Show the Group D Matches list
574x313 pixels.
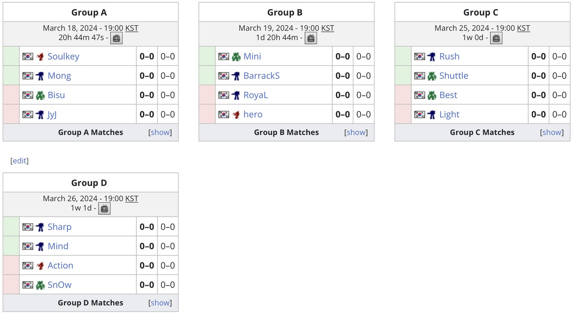point(160,303)
